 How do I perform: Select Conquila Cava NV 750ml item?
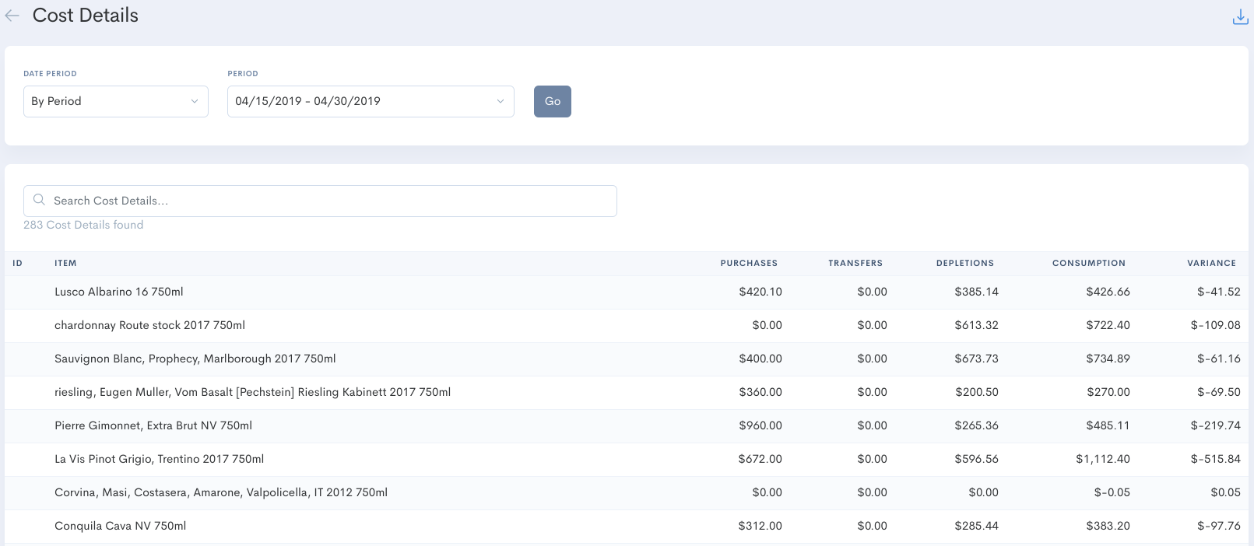[x=121, y=526]
